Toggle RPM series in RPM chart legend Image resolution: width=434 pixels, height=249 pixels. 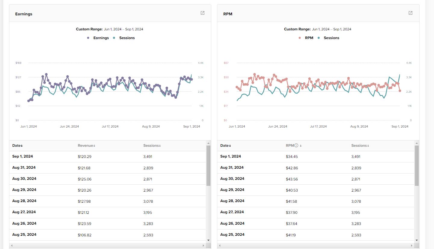(306, 38)
